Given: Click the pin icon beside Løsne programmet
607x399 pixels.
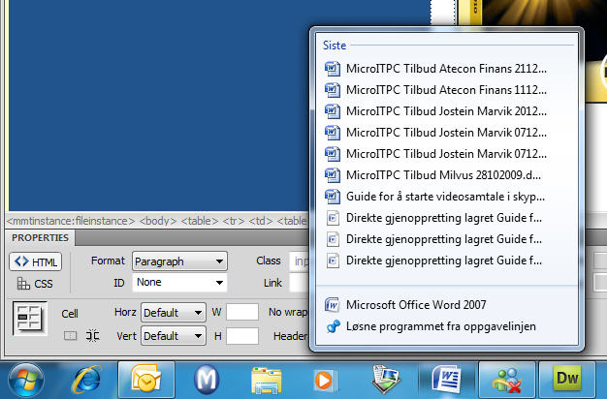Looking at the screenshot, I should point(333,326).
